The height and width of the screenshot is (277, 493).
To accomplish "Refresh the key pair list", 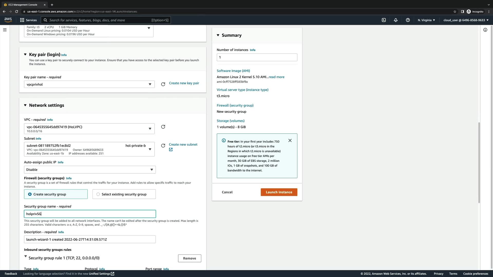I will click(x=163, y=84).
